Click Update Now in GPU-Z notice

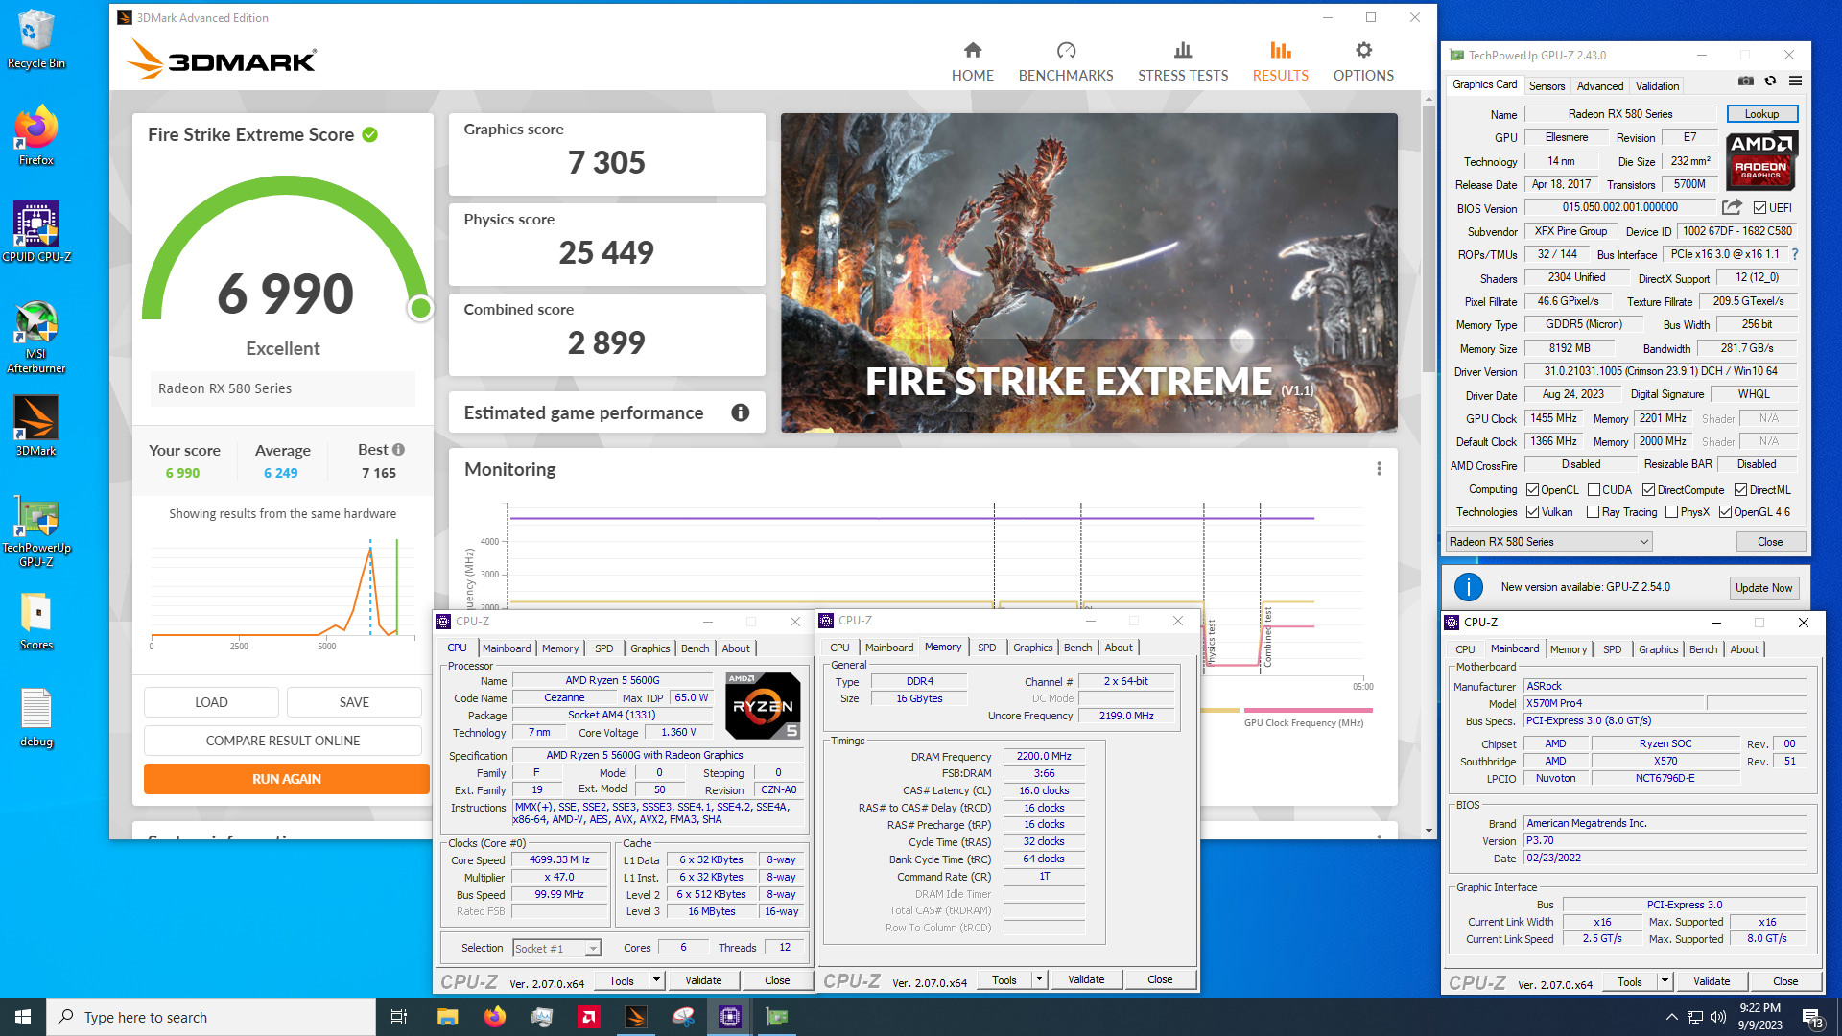point(1763,588)
